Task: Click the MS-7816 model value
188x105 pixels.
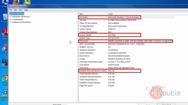Action: (112, 35)
